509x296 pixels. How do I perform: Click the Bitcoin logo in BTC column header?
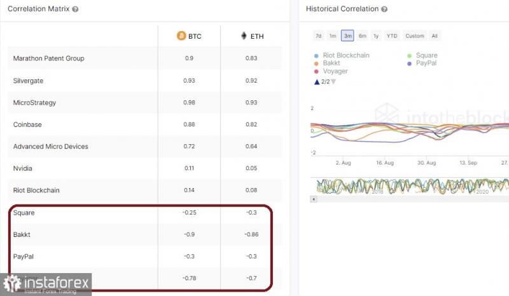pos(181,36)
